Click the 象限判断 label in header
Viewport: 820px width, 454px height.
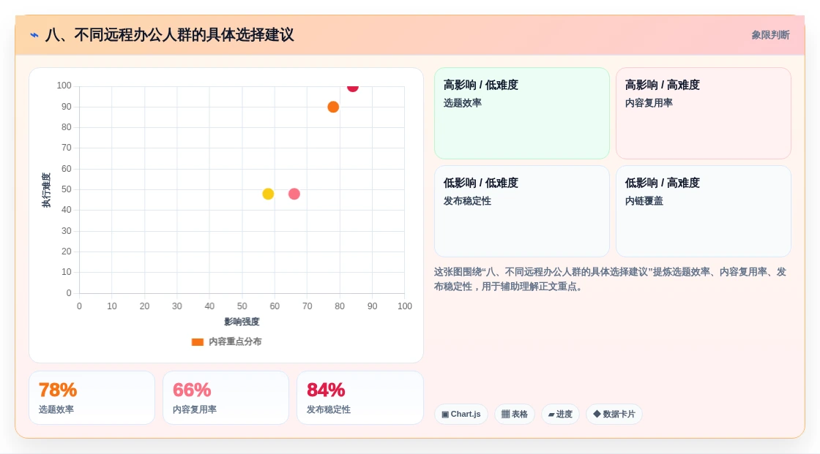[770, 35]
